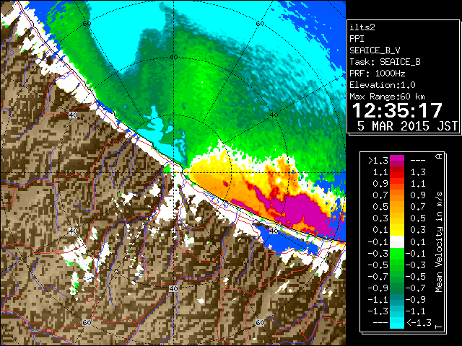Click the letter 'T' at legend bottom
This screenshot has height=346, width=462.
click(439, 327)
